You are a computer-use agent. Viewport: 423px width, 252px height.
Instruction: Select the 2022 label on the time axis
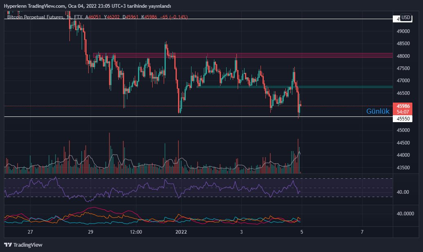[x=180, y=232]
